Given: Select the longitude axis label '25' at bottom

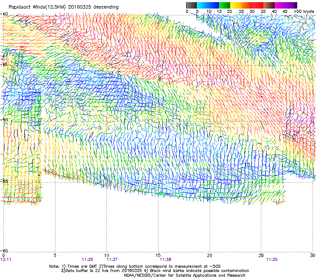Looking at the screenshot, I should (x=261, y=256).
